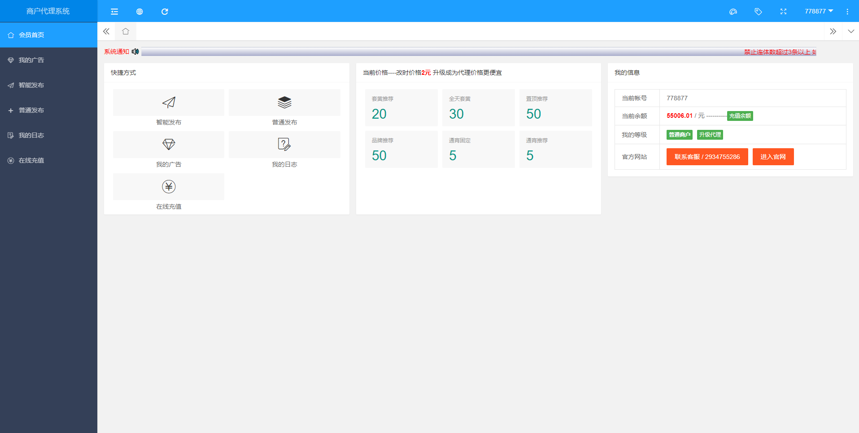
Task: Click the 普通发布 layers shortcut icon
Action: 284,103
